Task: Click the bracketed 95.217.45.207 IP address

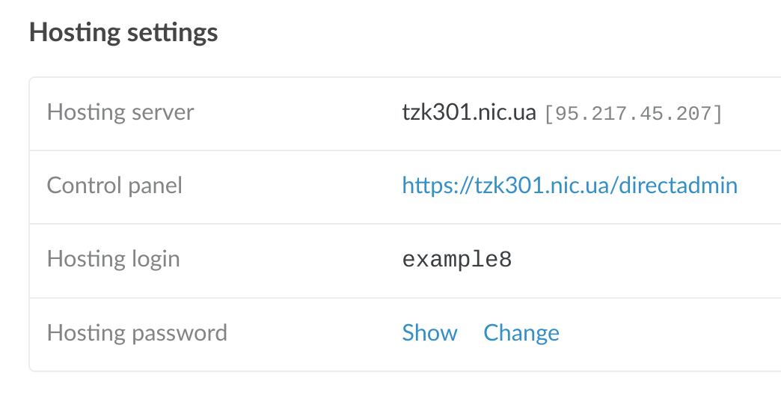Action: [x=633, y=115]
